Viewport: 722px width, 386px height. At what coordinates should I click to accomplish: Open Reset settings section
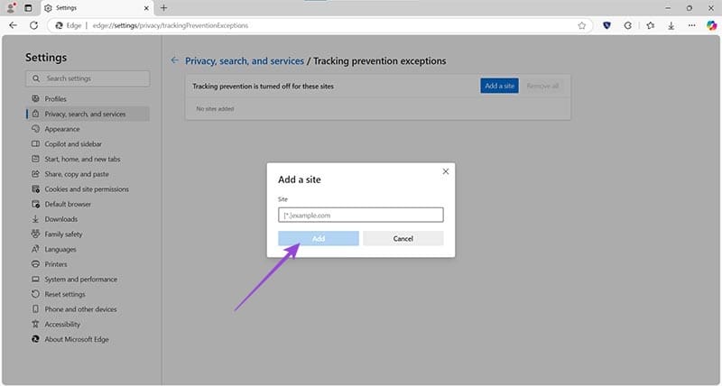[x=65, y=294]
